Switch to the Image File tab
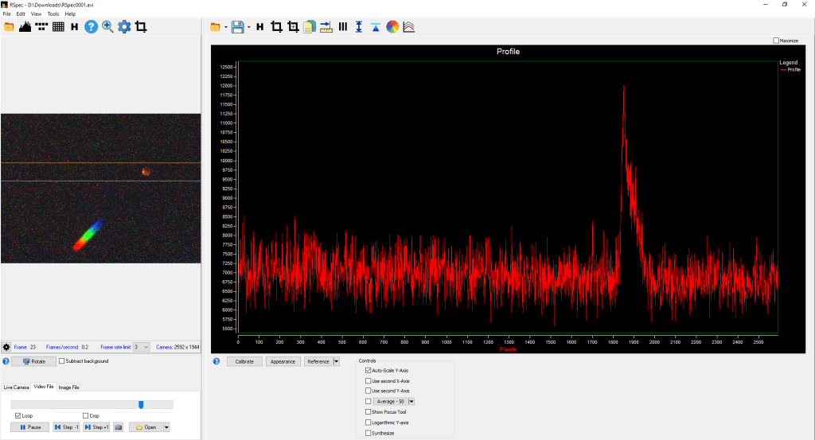The width and height of the screenshot is (815, 440). coord(69,387)
